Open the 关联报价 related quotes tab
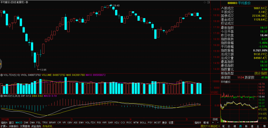The width and height of the screenshot is (268, 128). point(14,126)
